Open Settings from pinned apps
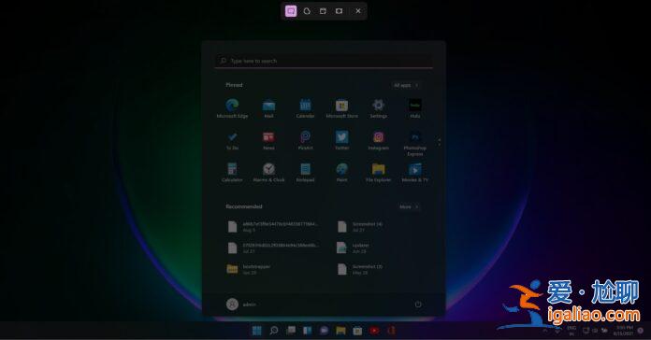This screenshot has height=340, width=651. click(x=379, y=108)
